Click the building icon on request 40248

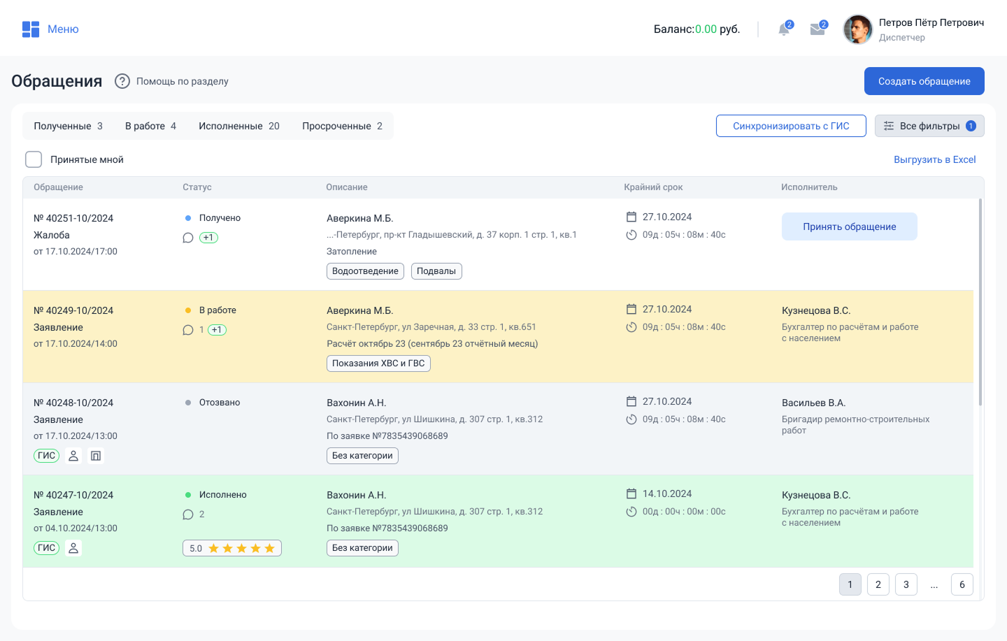(x=96, y=456)
